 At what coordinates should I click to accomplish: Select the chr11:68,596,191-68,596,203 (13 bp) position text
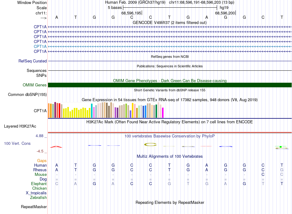[202, 2]
